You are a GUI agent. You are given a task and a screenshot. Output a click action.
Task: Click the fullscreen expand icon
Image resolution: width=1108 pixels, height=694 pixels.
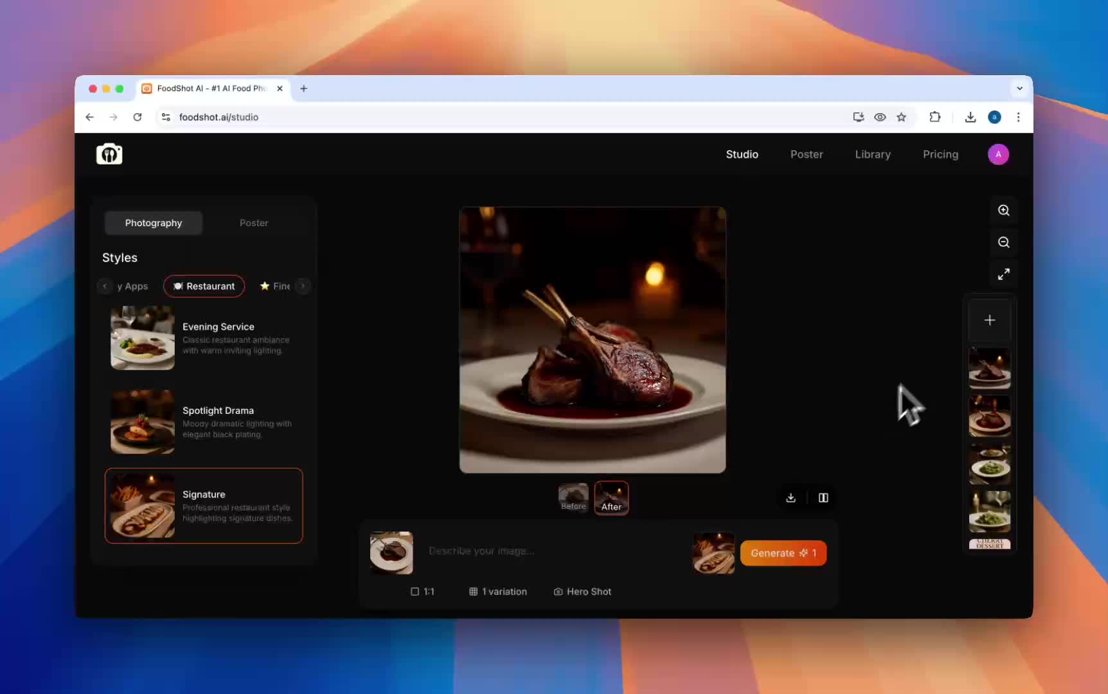click(1004, 274)
